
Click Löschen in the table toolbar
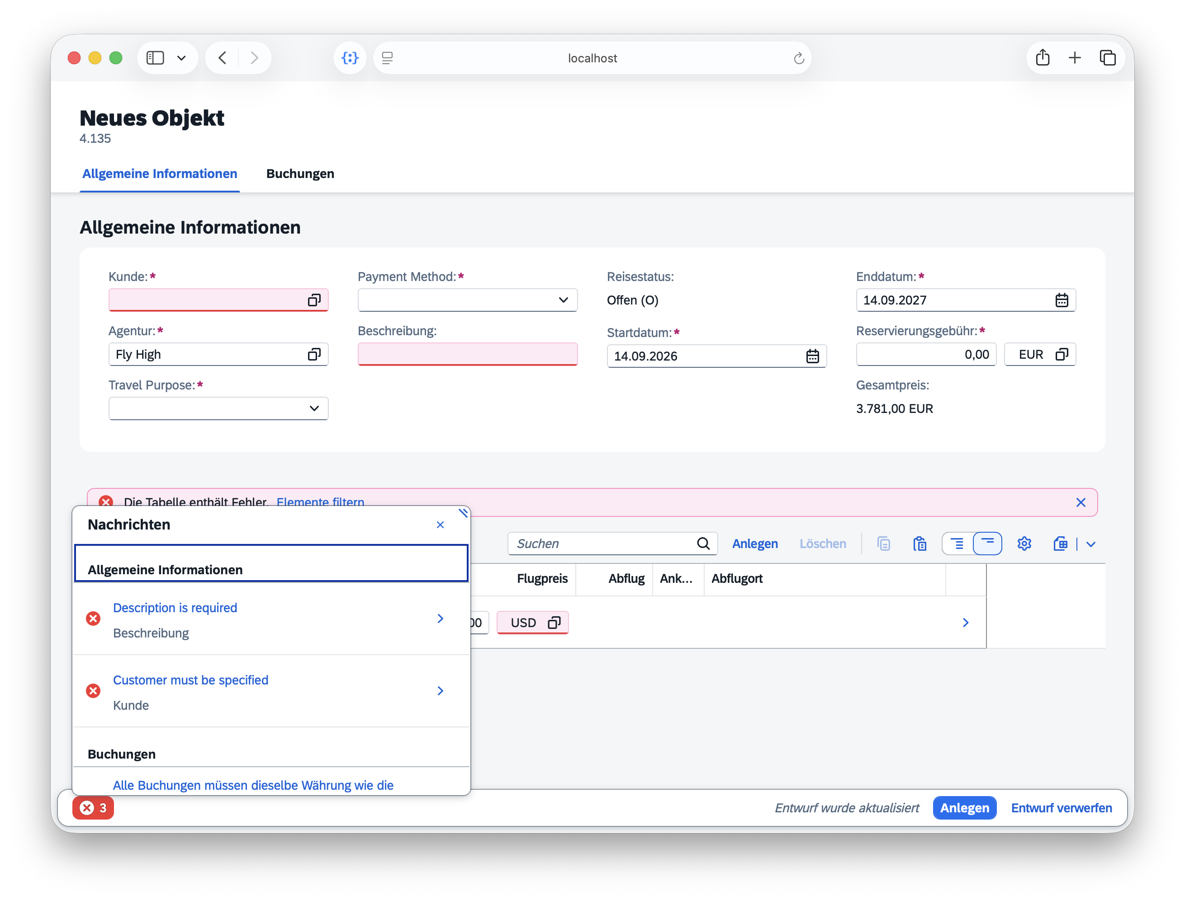point(823,544)
